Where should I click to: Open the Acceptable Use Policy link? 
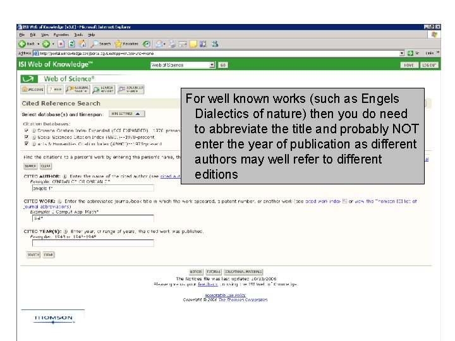[x=225, y=295]
